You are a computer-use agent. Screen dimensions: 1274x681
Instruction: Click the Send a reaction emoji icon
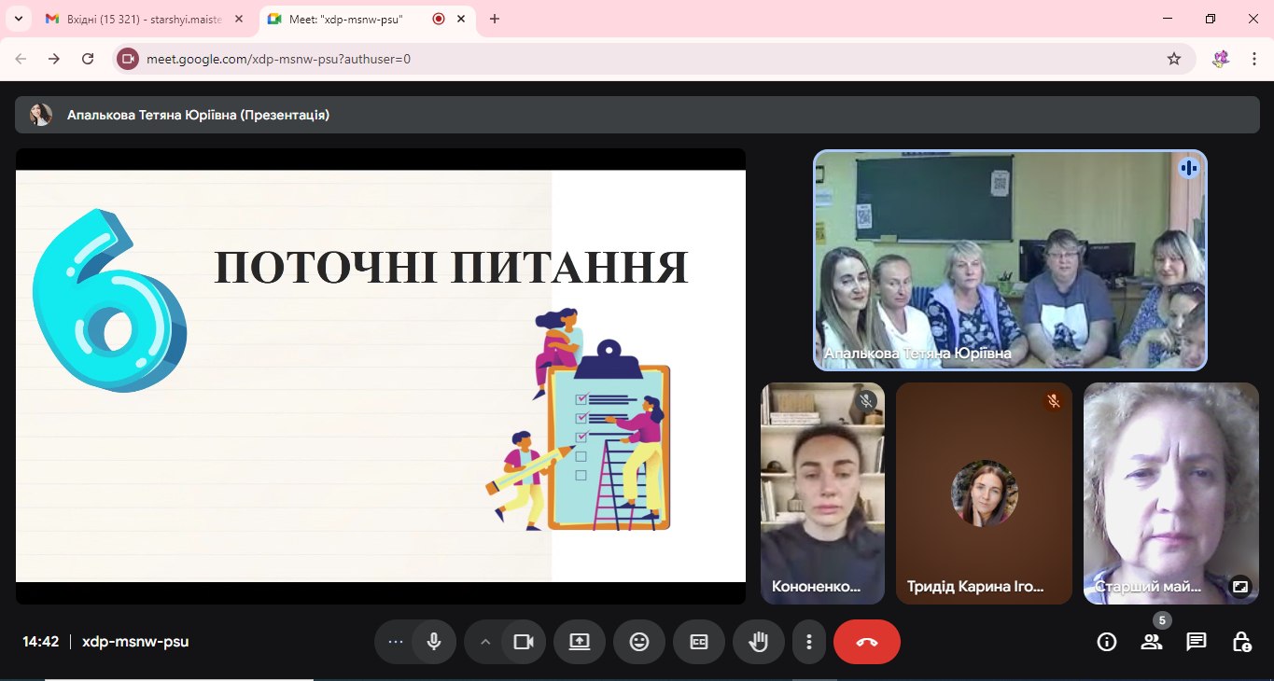point(639,642)
